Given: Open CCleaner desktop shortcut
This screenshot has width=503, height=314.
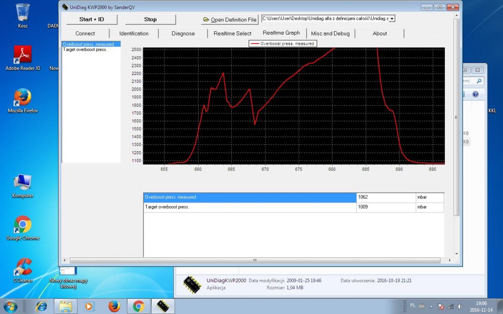Looking at the screenshot, I should (x=22, y=267).
